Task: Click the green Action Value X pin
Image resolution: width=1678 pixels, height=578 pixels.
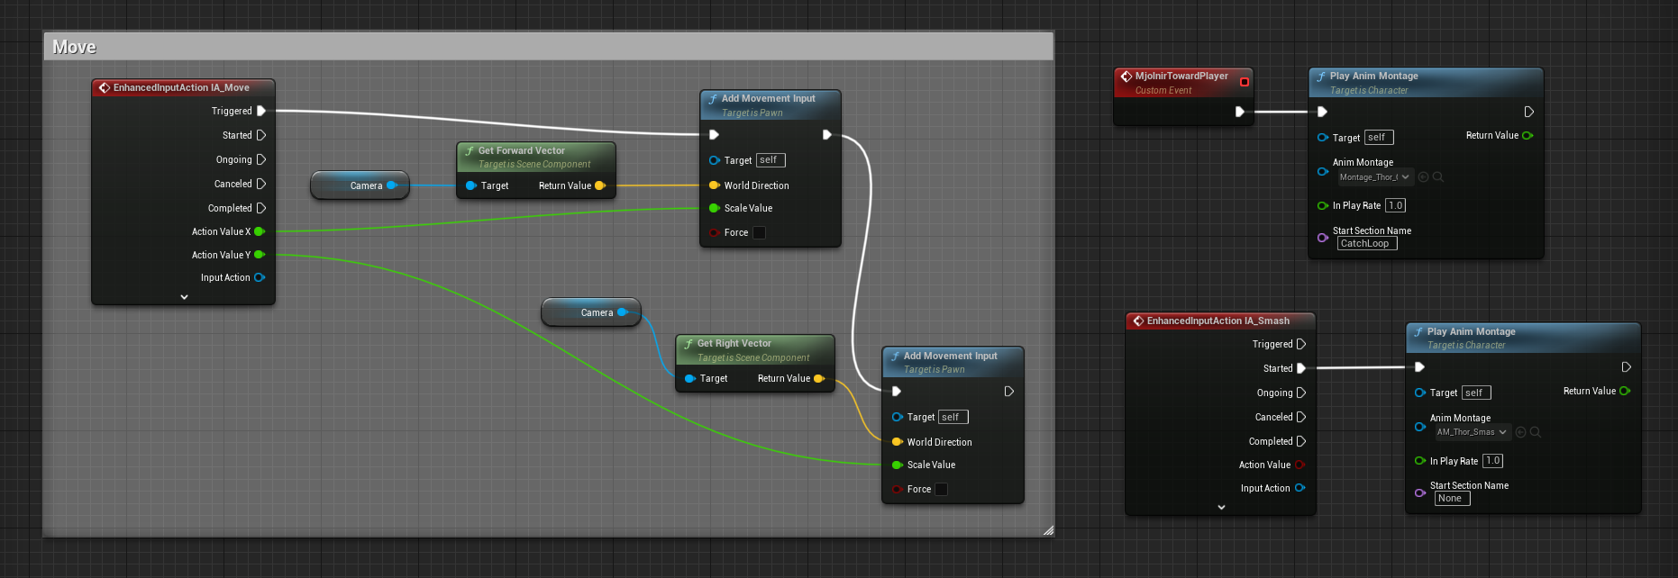Action: click(x=260, y=231)
